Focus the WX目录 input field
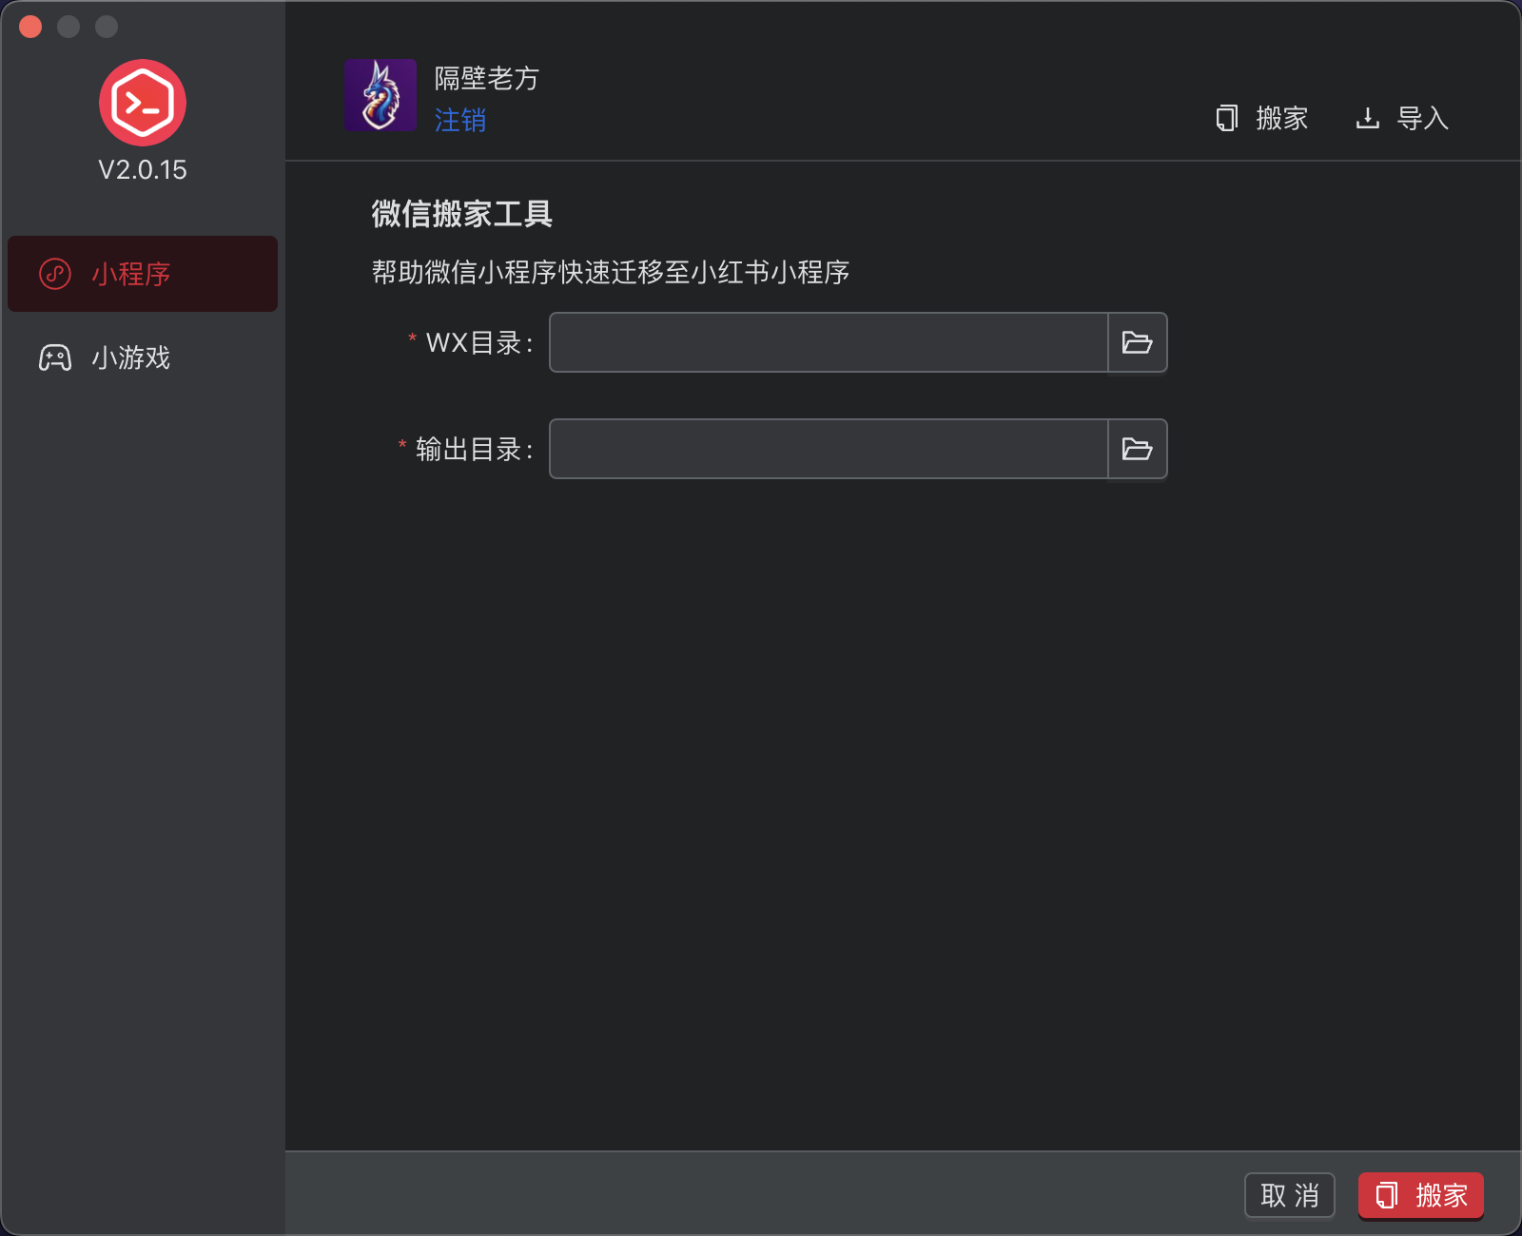This screenshot has width=1522, height=1236. (829, 342)
